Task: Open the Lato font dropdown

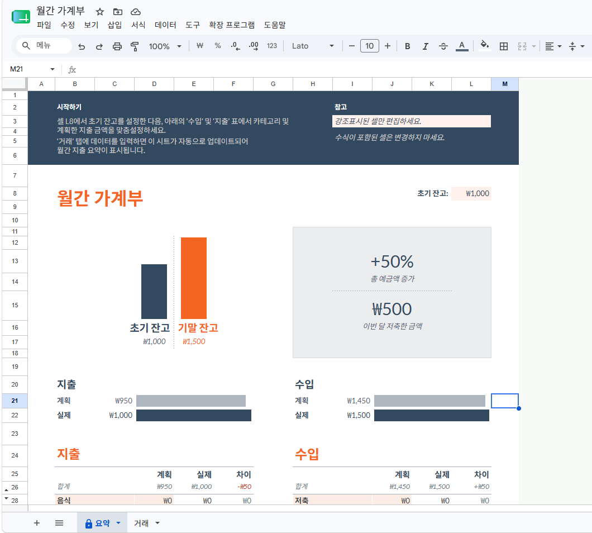Action: click(313, 46)
